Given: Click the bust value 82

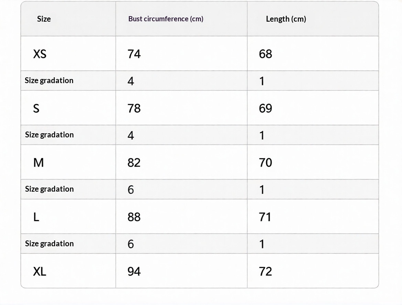Looking at the screenshot, I should 134,162.
